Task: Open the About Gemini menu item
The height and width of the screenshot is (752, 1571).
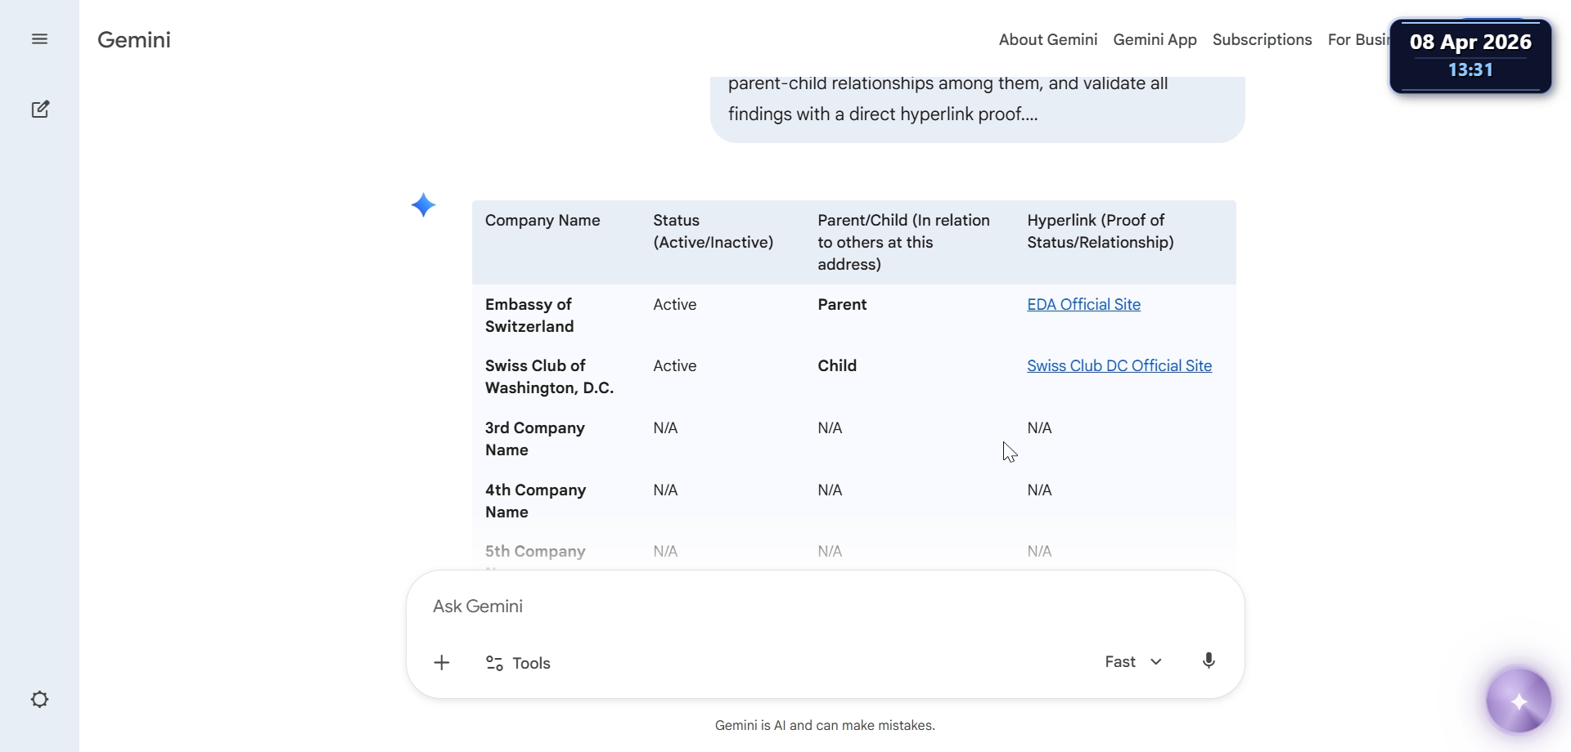Action: [1047, 40]
